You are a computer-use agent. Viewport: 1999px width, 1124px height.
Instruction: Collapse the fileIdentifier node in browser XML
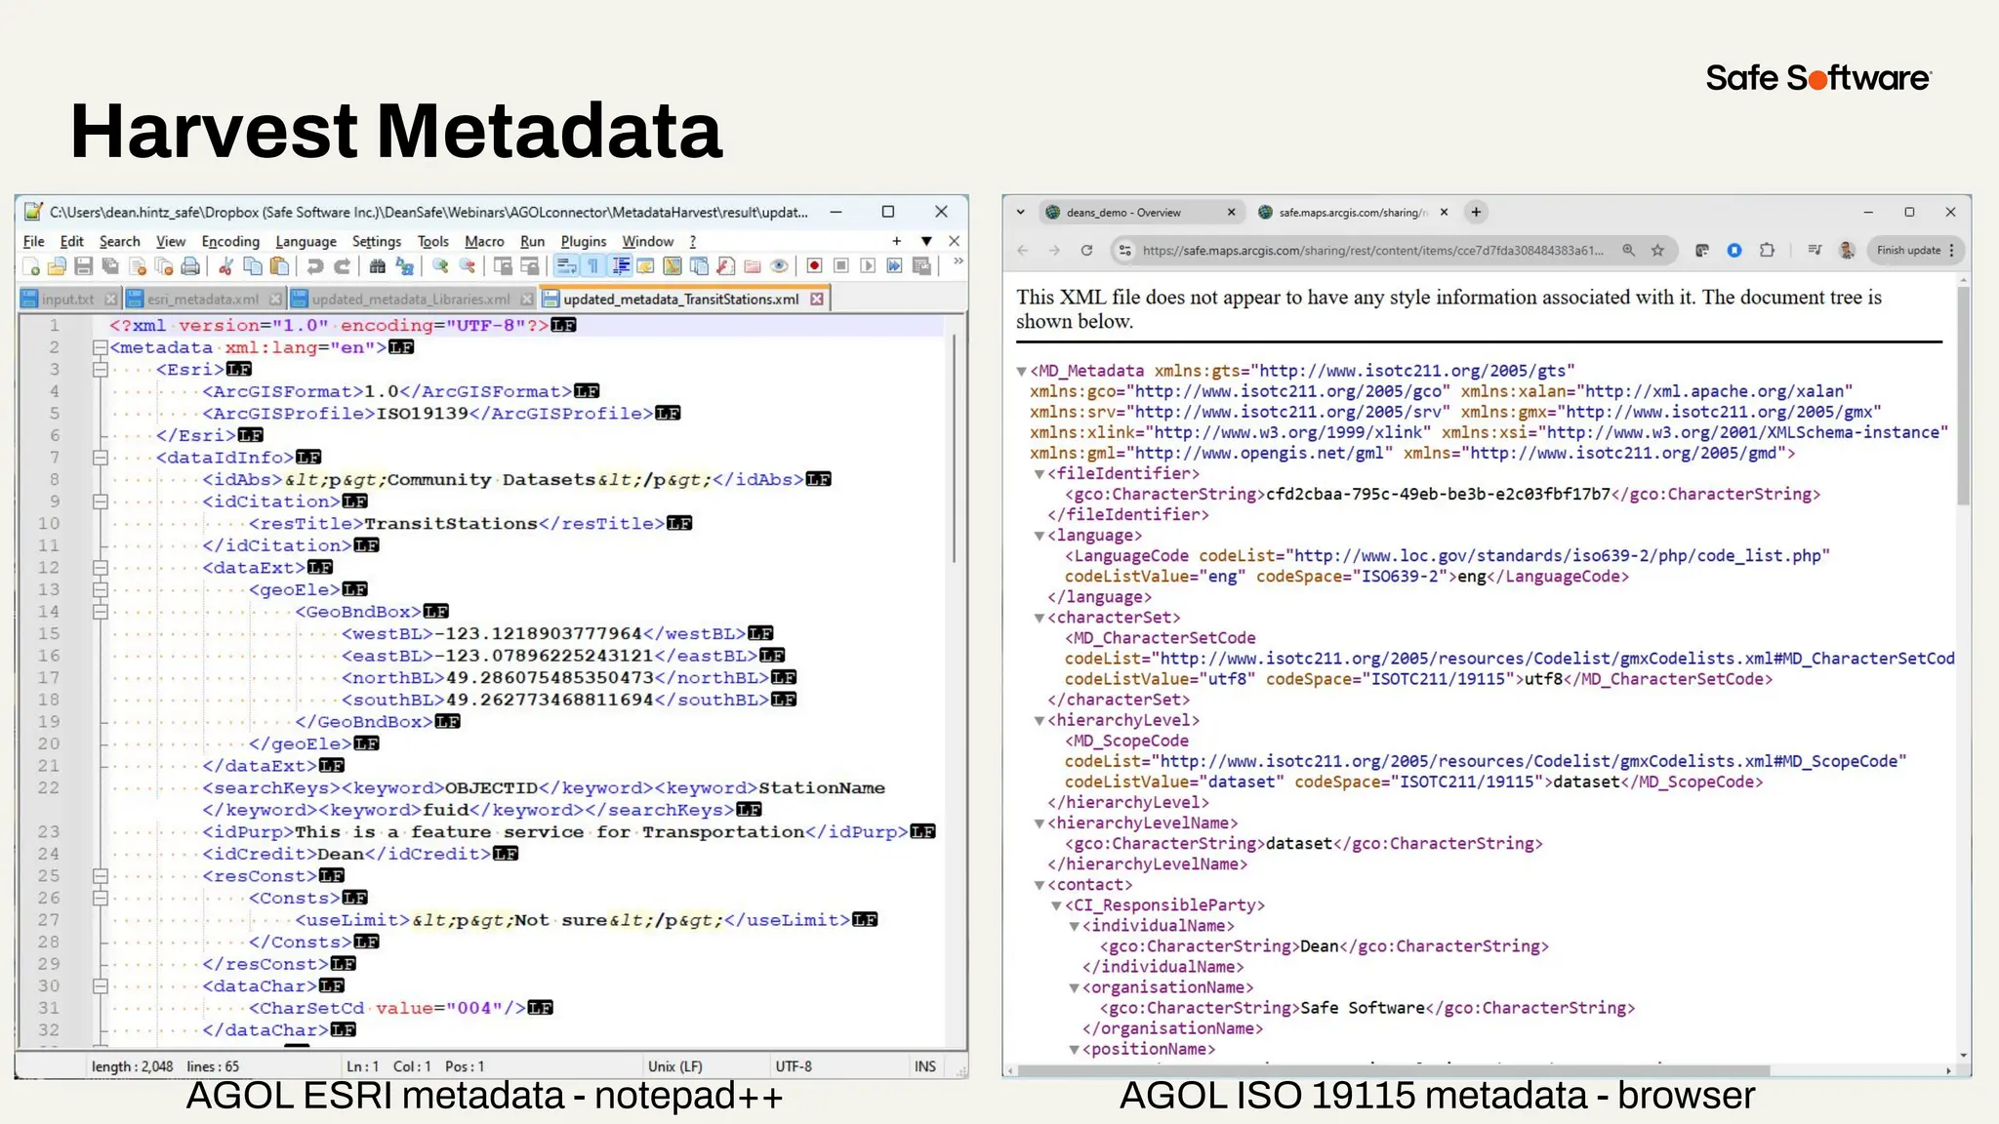click(x=1040, y=474)
